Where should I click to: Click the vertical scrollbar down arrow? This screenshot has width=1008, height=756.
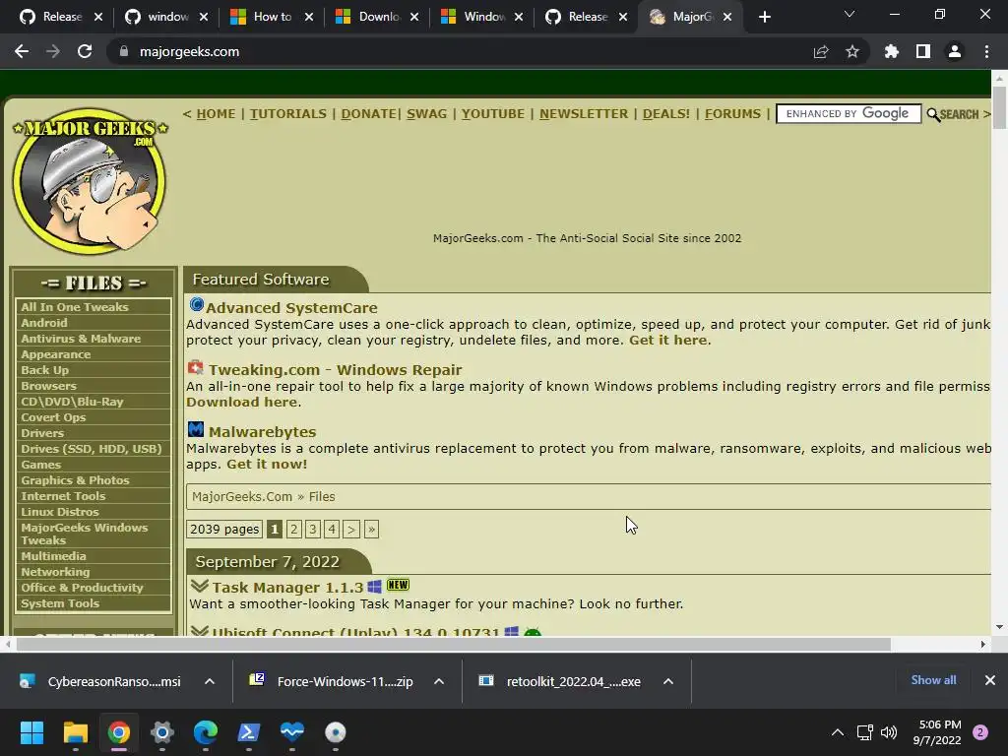click(x=999, y=627)
